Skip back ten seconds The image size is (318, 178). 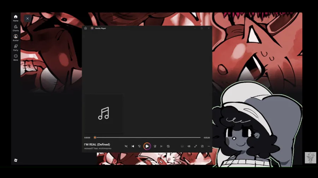[139, 146]
